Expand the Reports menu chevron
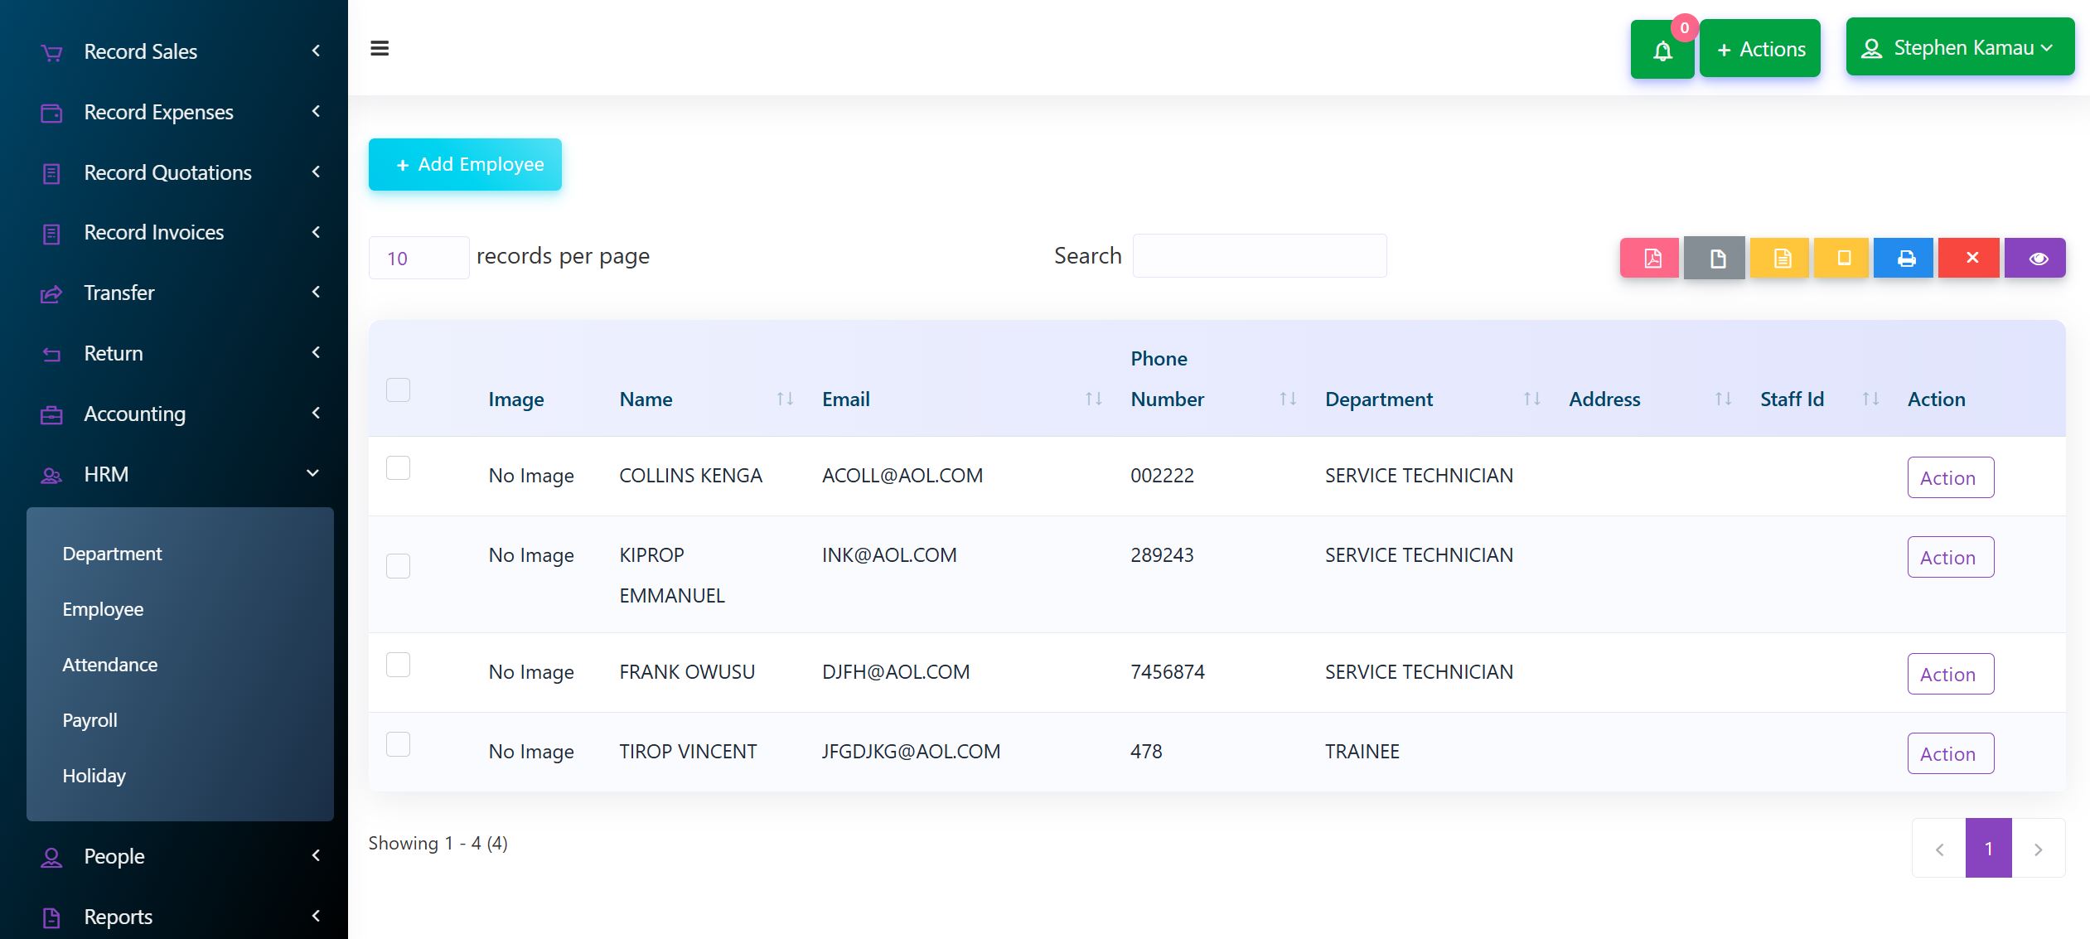Viewport: 2090px width, 939px height. tap(316, 916)
